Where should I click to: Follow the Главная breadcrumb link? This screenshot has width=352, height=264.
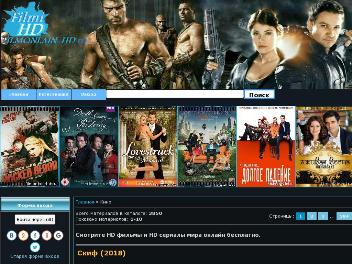(x=85, y=202)
